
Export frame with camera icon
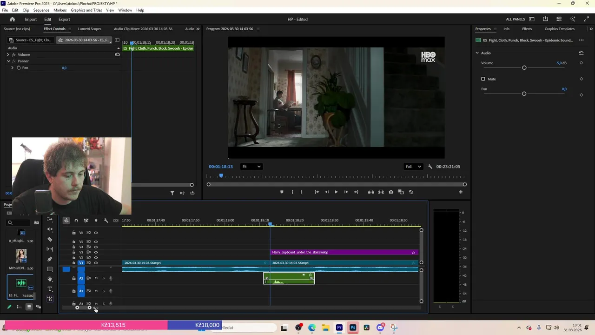click(391, 192)
